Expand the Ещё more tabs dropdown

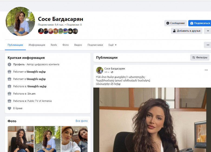(x=113, y=45)
